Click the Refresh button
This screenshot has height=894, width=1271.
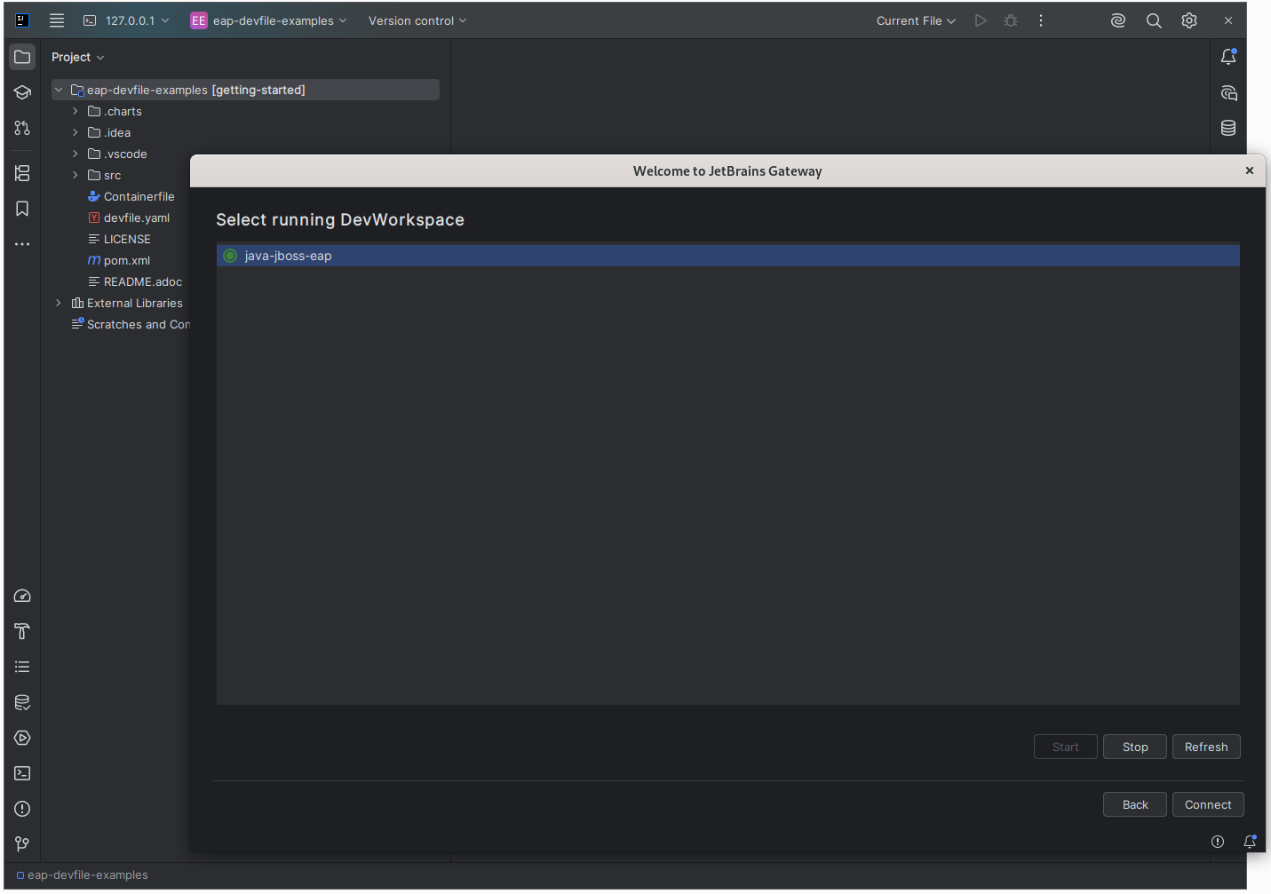tap(1206, 747)
